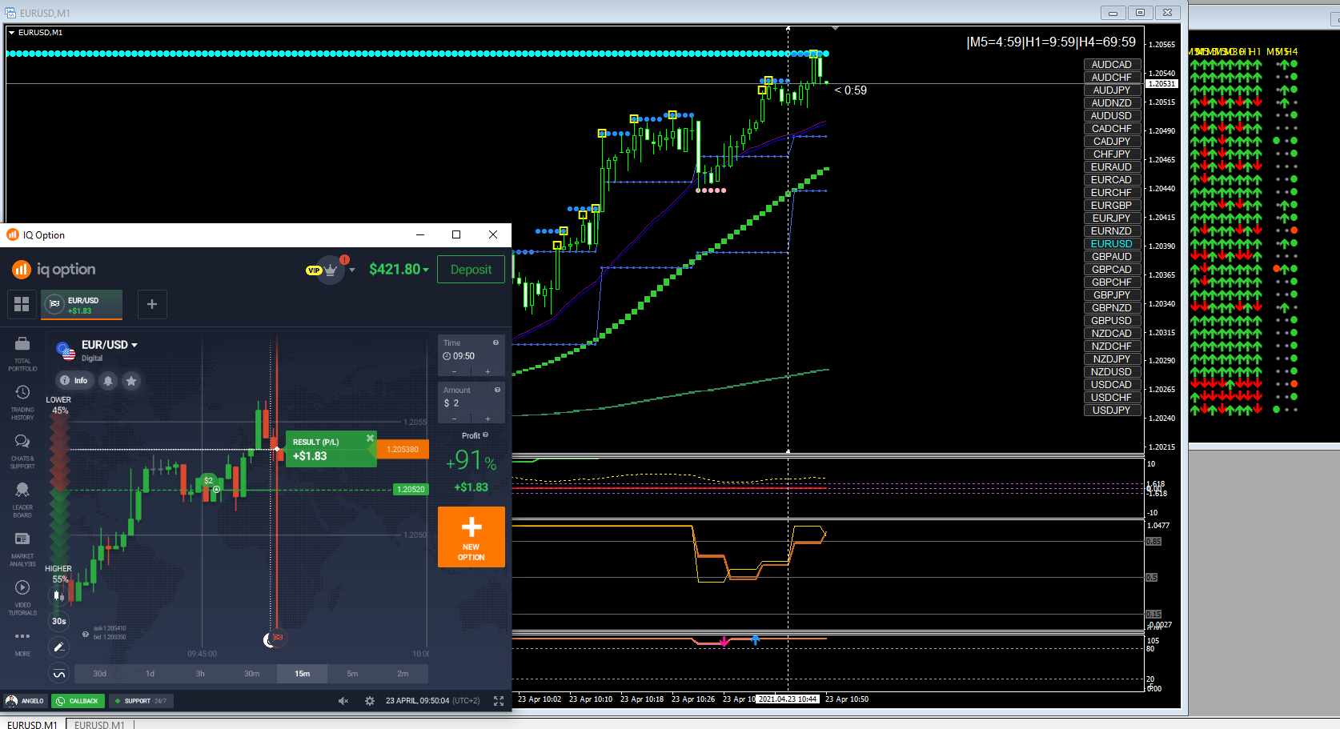This screenshot has width=1340, height=729.
Task: Select the 2m timeframe tab
Action: (x=403, y=674)
